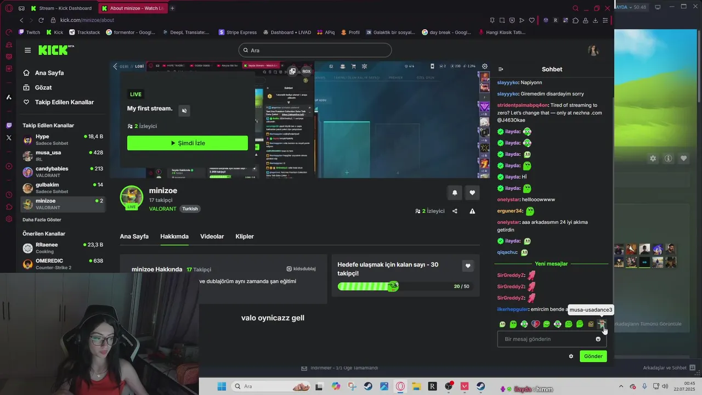Open Gözat in the sidebar
702x395 pixels.
(x=43, y=88)
